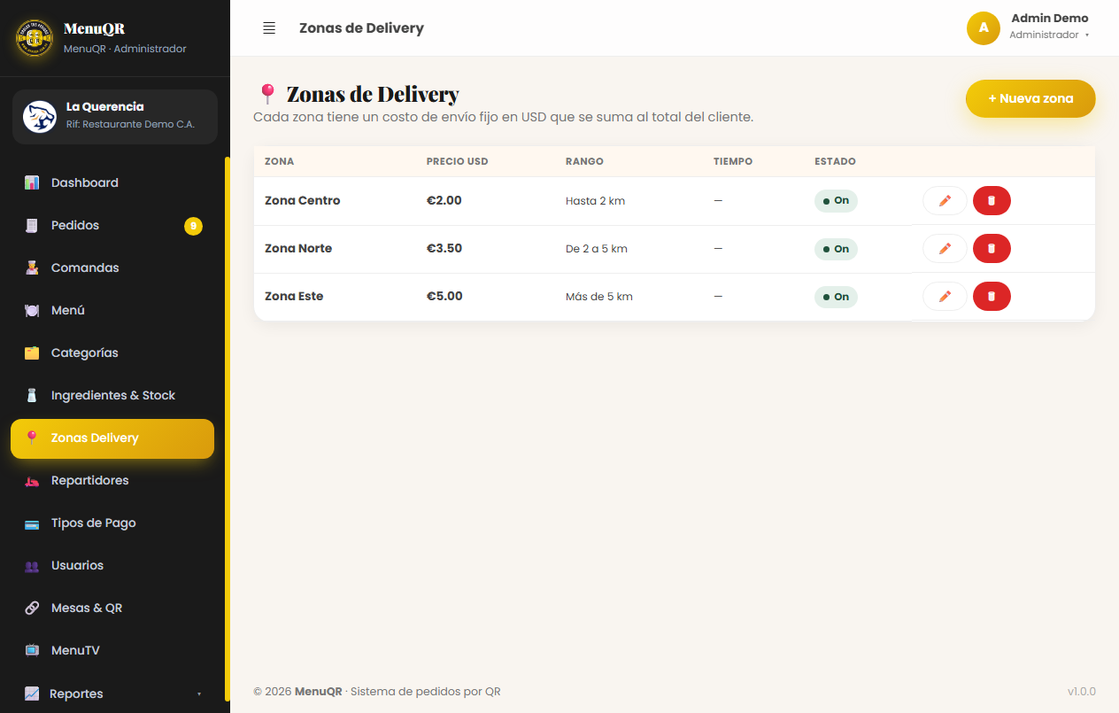Select the La Querencia restaurant card
The image size is (1119, 713).
115,117
